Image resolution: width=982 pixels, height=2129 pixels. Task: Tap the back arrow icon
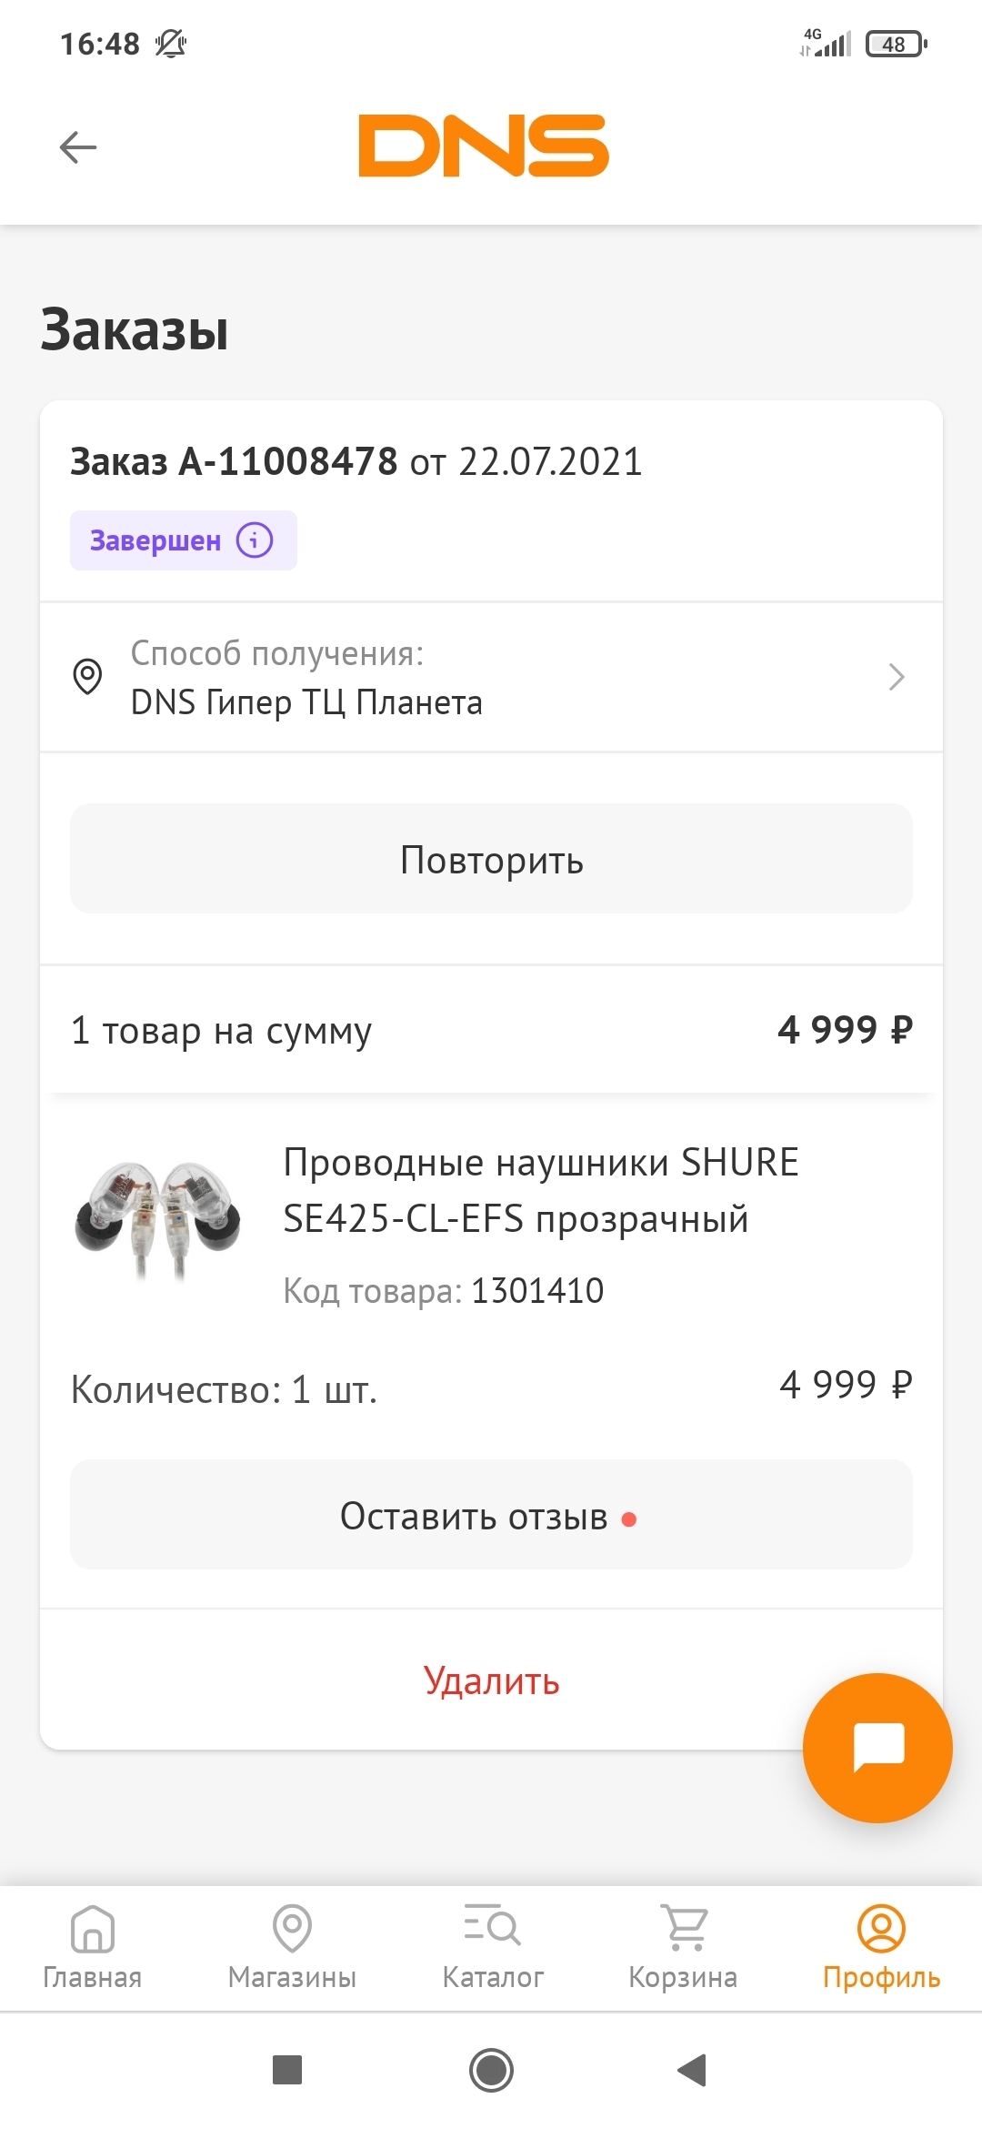click(x=78, y=146)
